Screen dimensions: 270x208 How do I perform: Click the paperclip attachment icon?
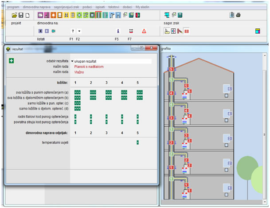tap(232, 15)
